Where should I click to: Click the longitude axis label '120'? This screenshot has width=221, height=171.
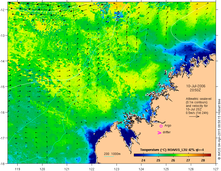(42, 169)
